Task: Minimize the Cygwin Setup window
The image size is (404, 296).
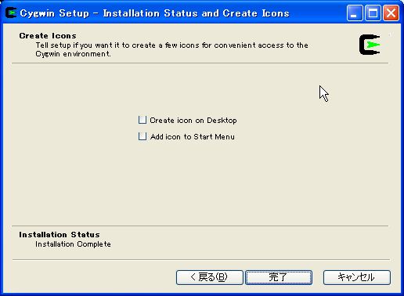Action: pyautogui.click(x=355, y=13)
